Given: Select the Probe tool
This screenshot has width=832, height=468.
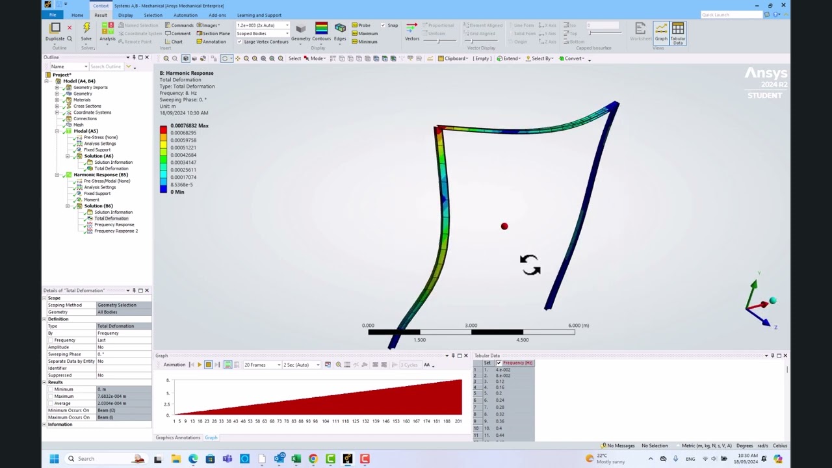Looking at the screenshot, I should [x=361, y=25].
